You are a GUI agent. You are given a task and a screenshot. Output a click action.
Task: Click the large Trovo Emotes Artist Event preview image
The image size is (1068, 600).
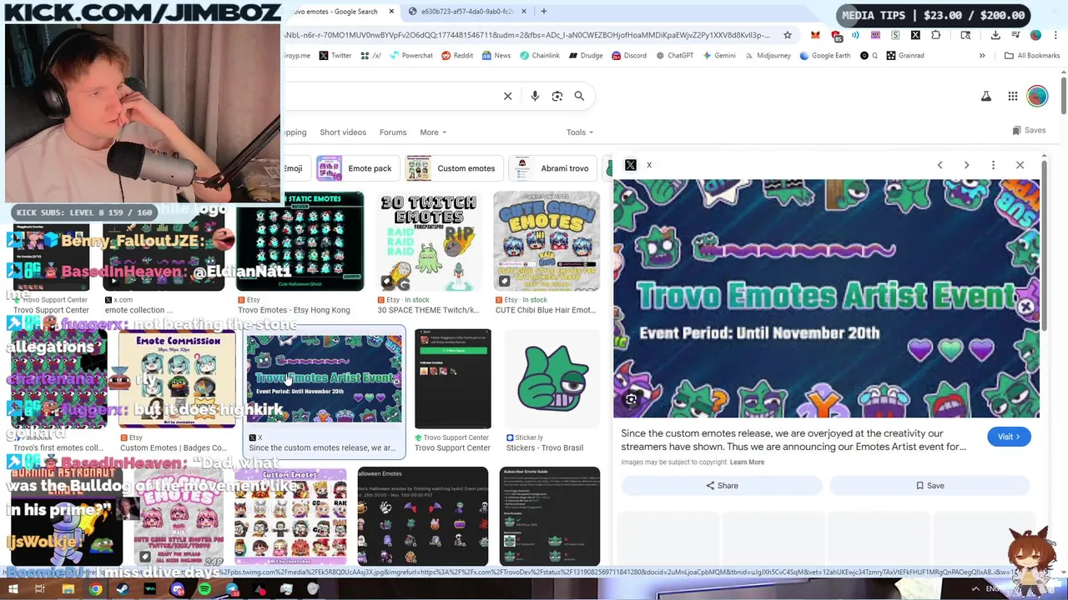click(x=826, y=298)
